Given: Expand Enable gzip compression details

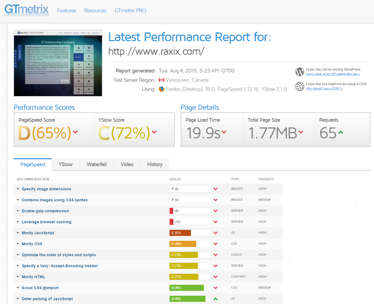Looking at the screenshot, I should coord(18,211).
